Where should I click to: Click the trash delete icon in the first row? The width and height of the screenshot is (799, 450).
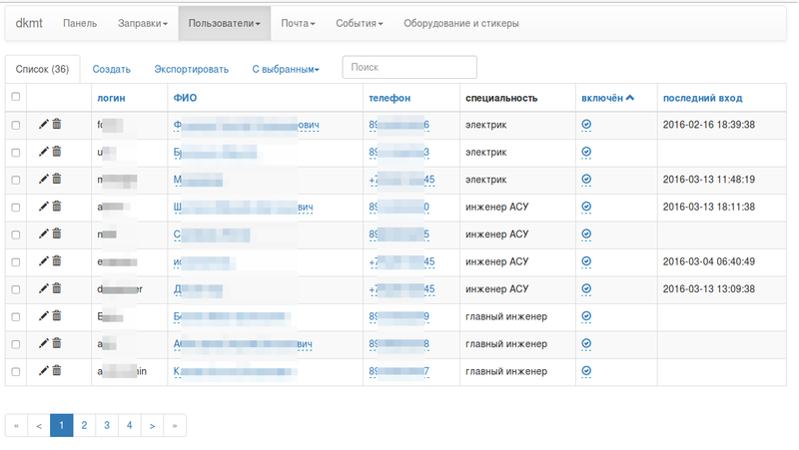[x=56, y=125]
